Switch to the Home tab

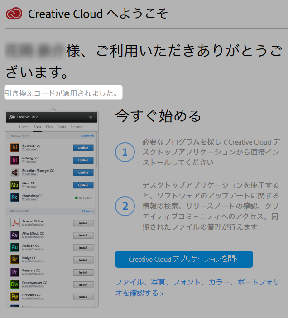(x=24, y=127)
